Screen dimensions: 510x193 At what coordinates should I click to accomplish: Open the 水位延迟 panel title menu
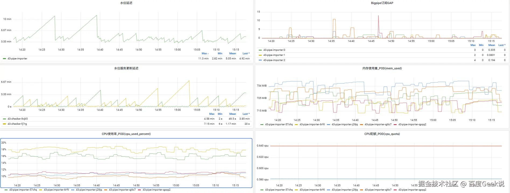126,3
